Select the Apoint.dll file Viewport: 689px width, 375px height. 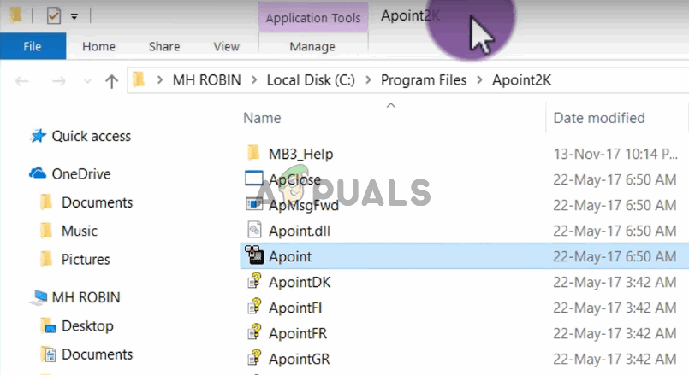300,231
